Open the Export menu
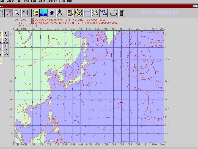 click(x=42, y=1)
